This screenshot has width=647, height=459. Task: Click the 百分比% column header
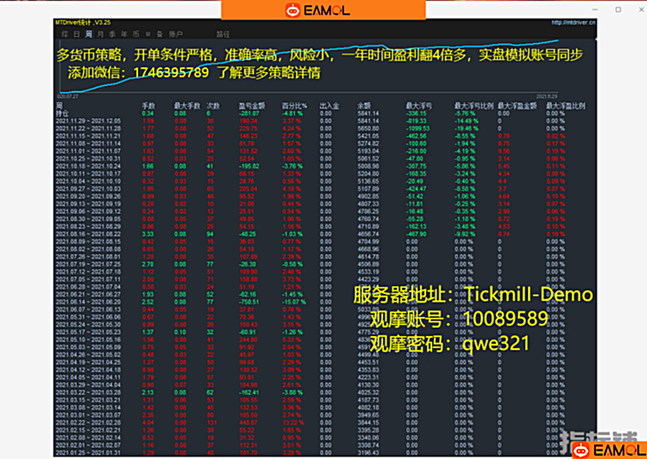tap(295, 106)
